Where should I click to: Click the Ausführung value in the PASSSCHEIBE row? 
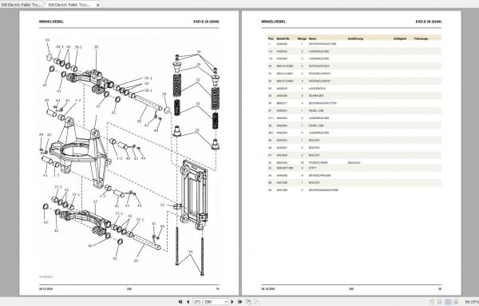[x=354, y=163]
